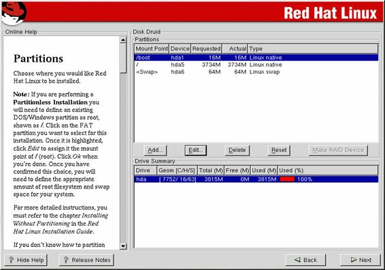Screen dimensions: 385x270
Task: Click the Make RAID Device button
Action: pos(338,150)
